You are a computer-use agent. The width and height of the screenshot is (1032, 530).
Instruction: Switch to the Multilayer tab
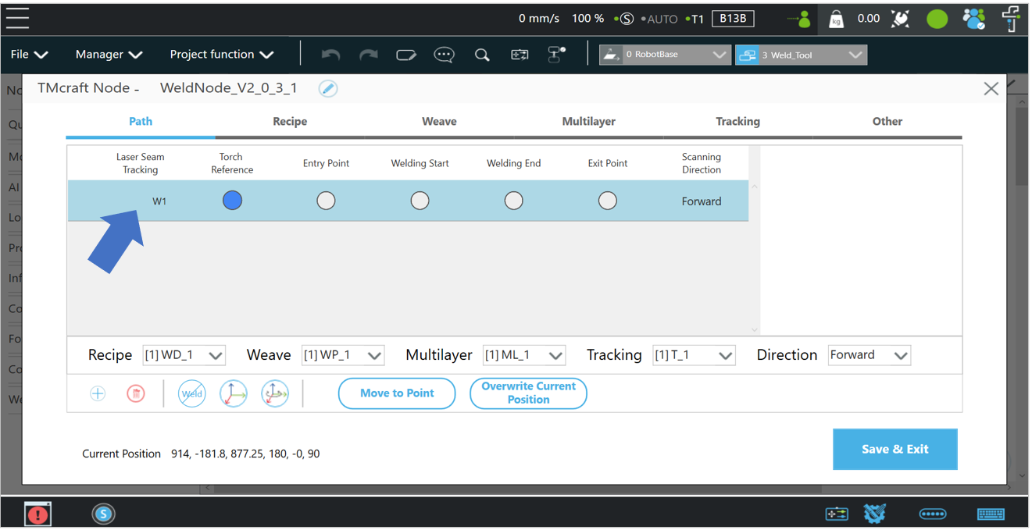588,122
